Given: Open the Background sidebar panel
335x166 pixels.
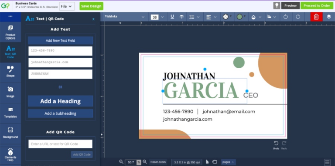Looking at the screenshot, I should coord(10,134).
